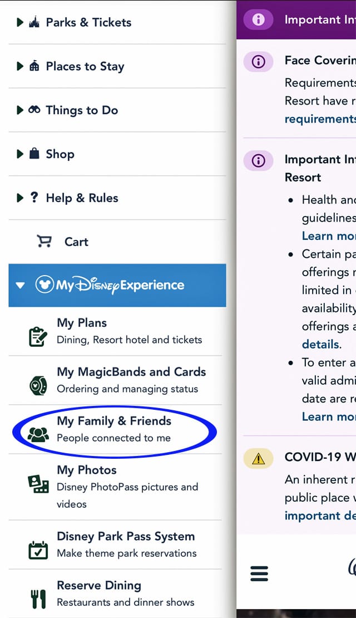This screenshot has width=356, height=618.
Task: Click the Face Coverings info icon
Action: 258,61
